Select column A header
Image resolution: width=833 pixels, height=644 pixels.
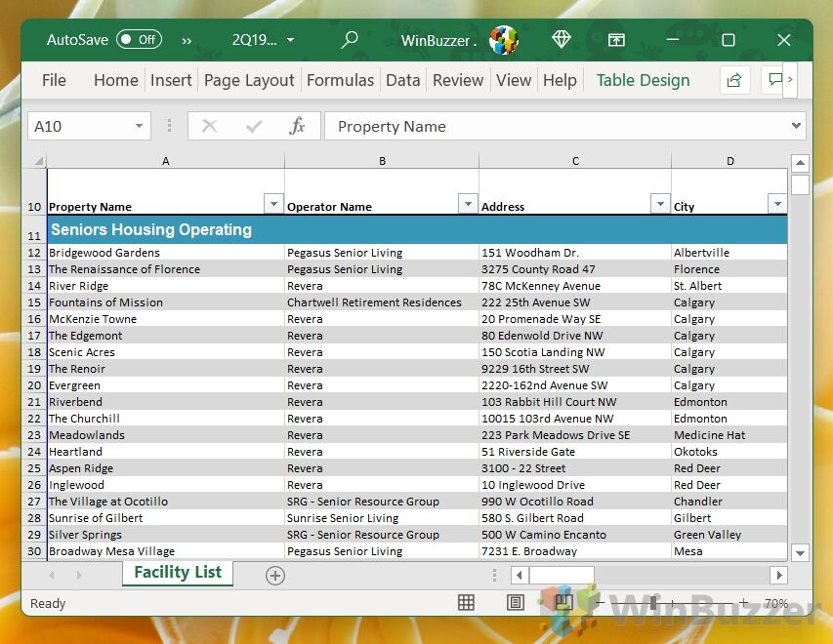[166, 161]
